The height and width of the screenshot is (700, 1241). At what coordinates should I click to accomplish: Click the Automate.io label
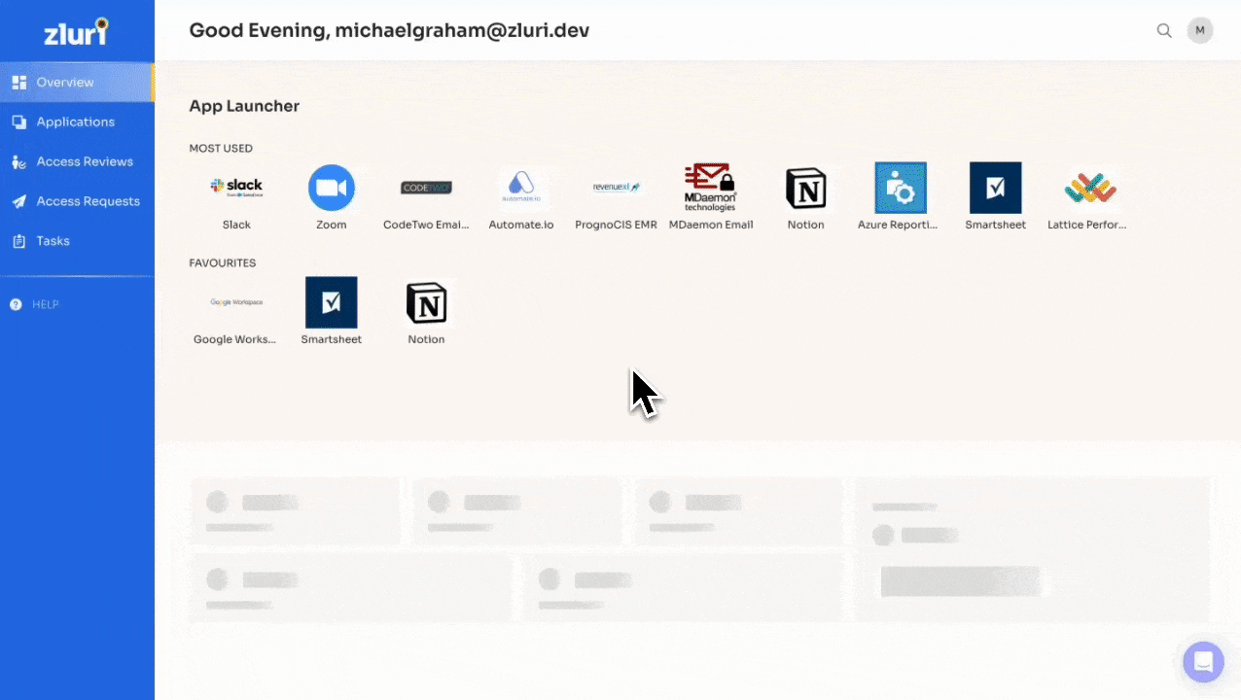point(521,225)
